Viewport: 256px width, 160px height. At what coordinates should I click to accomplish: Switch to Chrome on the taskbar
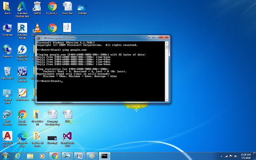point(55,156)
